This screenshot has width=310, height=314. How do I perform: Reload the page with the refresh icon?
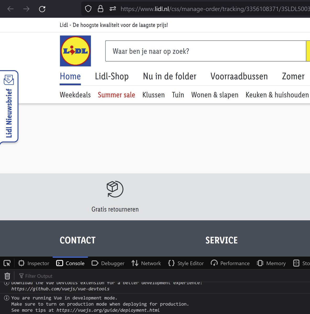42,9
